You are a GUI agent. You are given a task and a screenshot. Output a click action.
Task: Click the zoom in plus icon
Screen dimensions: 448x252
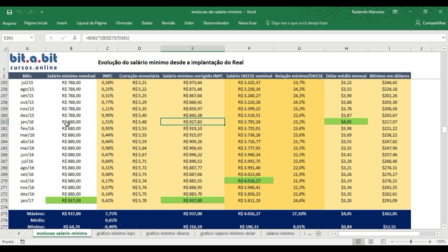(x=430, y=241)
